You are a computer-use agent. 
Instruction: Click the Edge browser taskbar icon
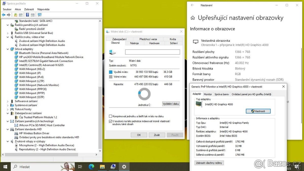[x=91, y=167]
